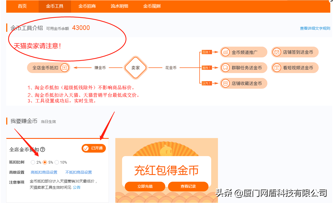Open the 查看详细文字规则 link
Image resolution: width=333 pixels, height=203 pixels.
click(315, 28)
